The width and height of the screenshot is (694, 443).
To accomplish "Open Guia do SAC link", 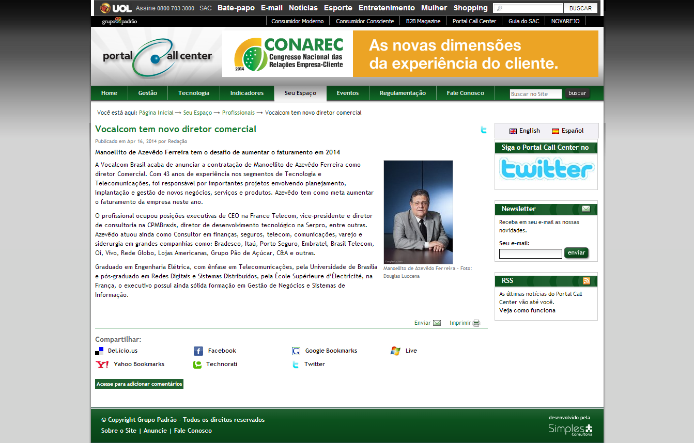I will [x=523, y=21].
